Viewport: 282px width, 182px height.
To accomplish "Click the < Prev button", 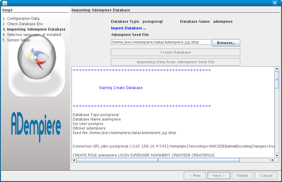I will pyautogui.click(x=195, y=175).
